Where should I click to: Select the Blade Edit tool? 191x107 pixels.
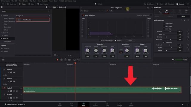70,59
